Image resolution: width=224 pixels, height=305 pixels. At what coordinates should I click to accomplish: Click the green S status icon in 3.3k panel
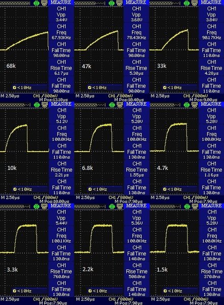37,206
